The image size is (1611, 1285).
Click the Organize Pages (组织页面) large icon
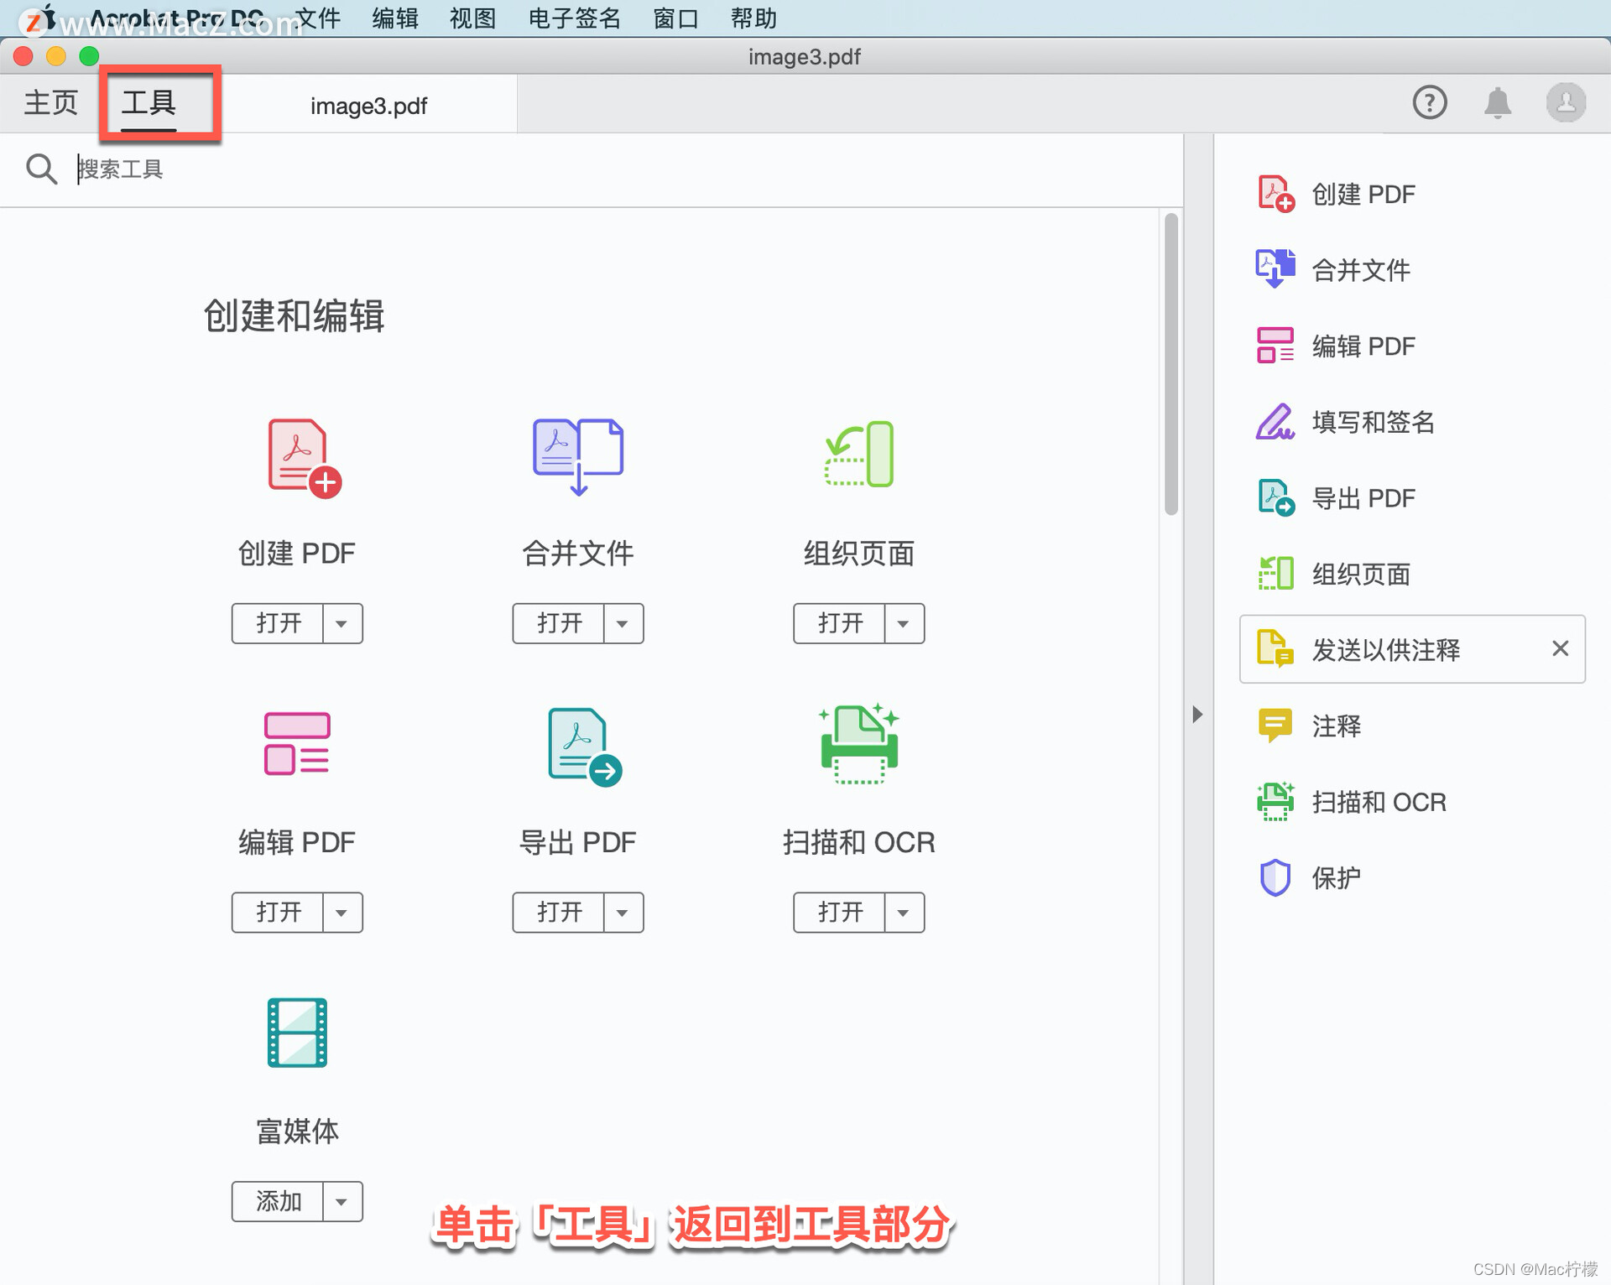[858, 454]
